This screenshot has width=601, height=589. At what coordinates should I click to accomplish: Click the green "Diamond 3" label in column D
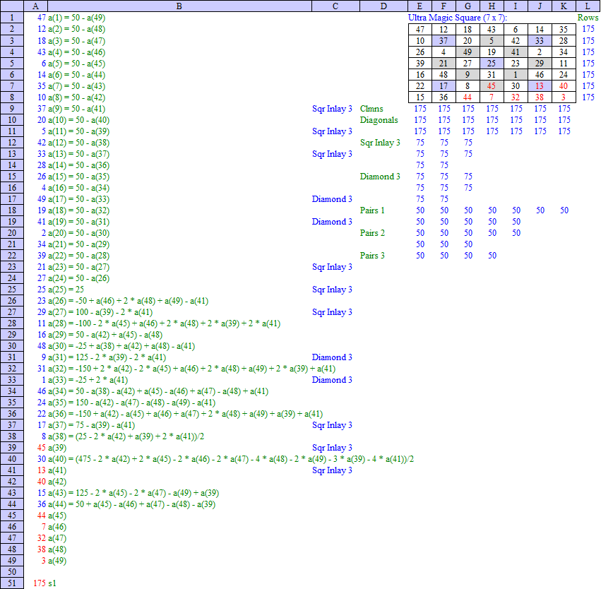pos(380,177)
